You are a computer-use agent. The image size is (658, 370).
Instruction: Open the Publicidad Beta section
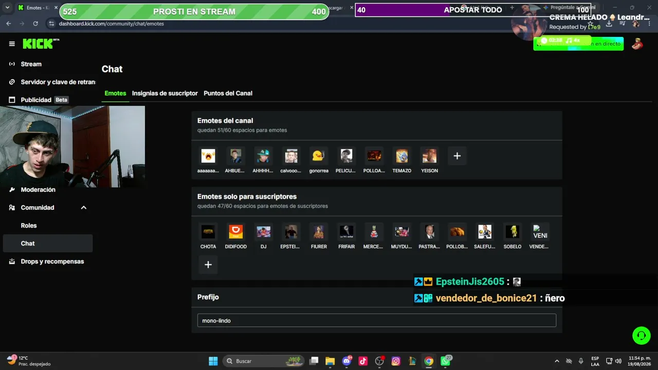point(39,100)
